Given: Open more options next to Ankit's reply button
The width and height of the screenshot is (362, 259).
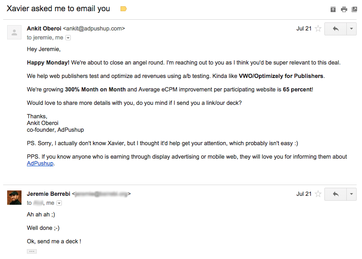Looking at the screenshot, I should pyautogui.click(x=351, y=29).
